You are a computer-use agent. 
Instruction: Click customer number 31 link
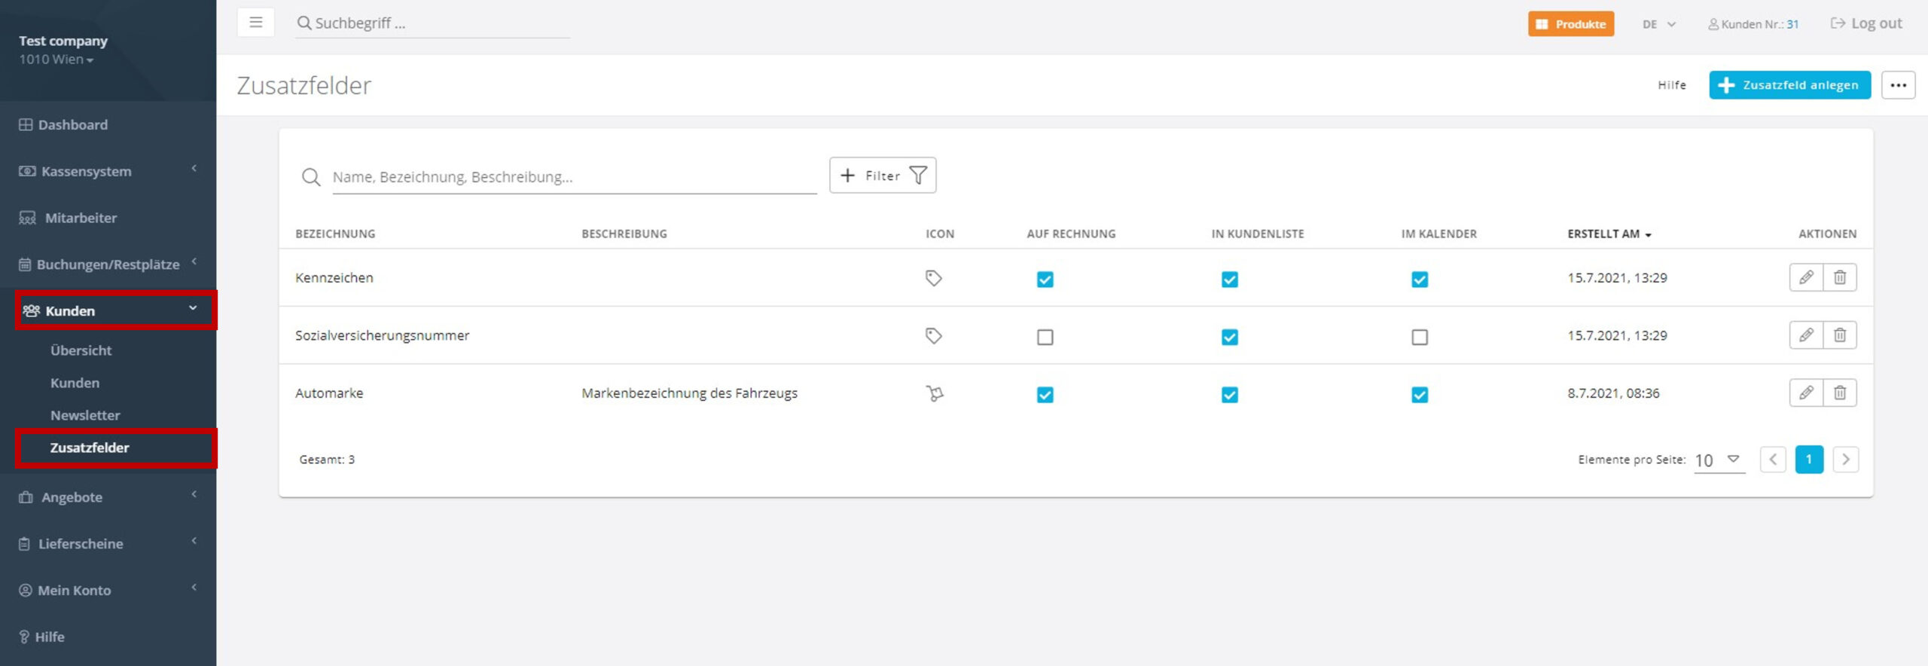(1792, 24)
